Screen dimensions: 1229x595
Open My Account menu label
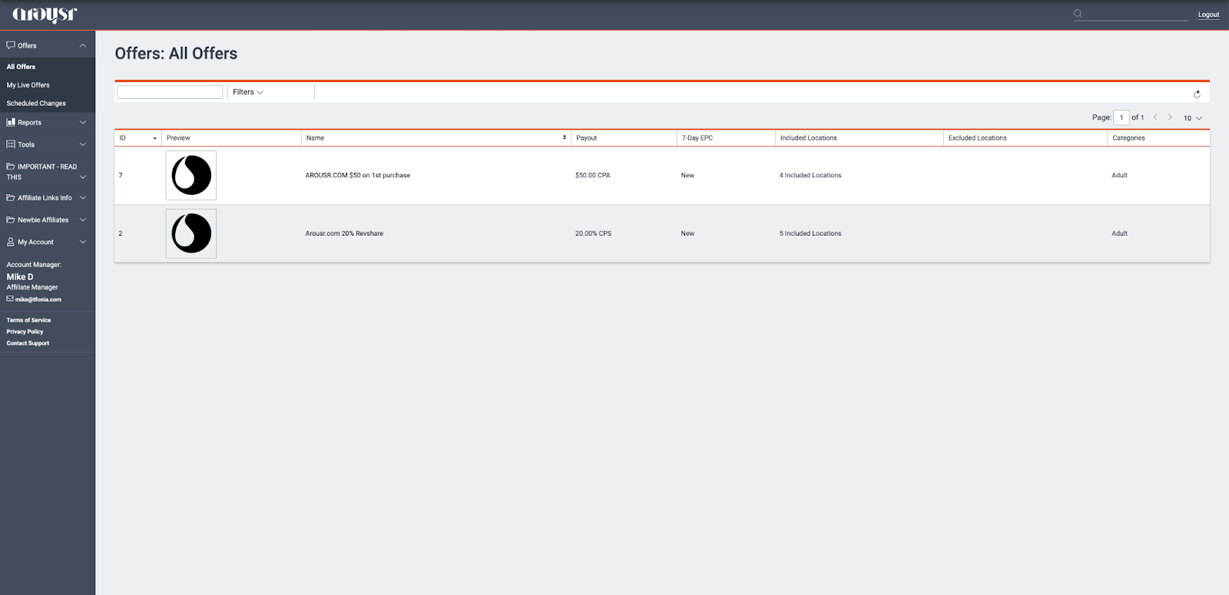(x=36, y=243)
